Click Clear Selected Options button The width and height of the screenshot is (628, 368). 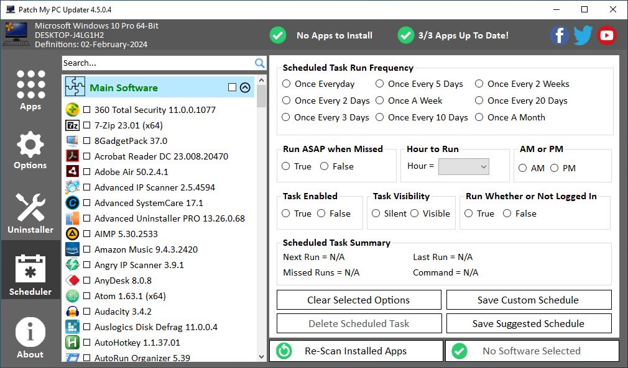tap(359, 300)
